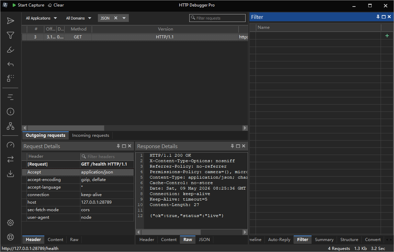The width and height of the screenshot is (394, 252).
Task: Switch to Structure tab
Action: click(x=349, y=239)
